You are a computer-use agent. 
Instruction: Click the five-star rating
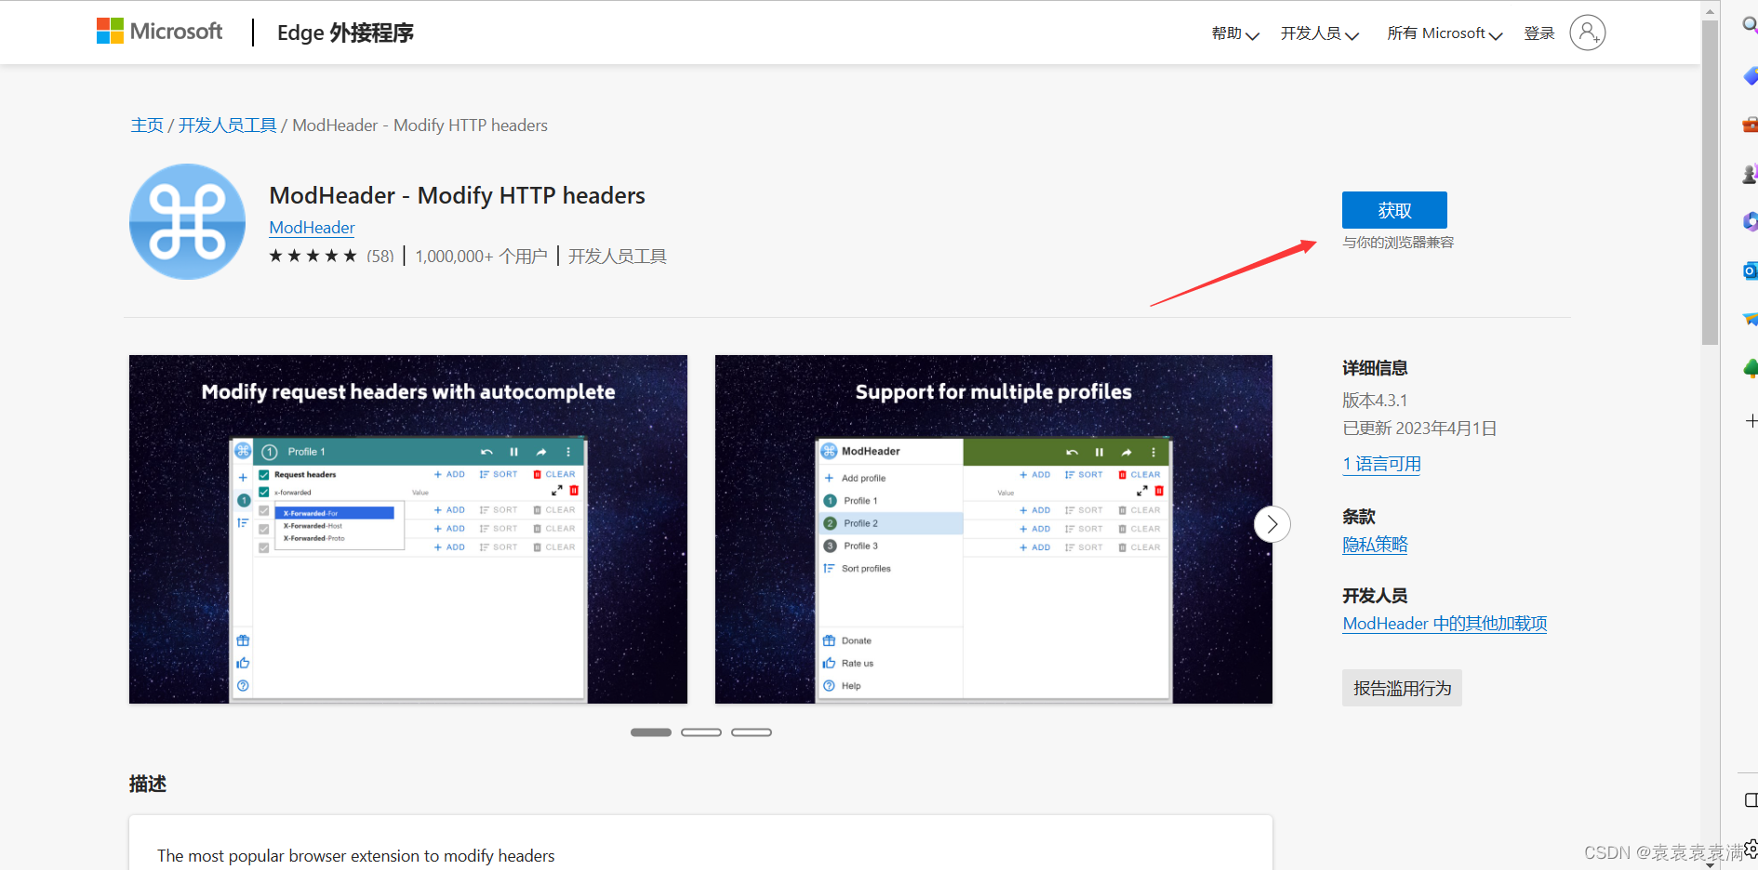click(313, 256)
